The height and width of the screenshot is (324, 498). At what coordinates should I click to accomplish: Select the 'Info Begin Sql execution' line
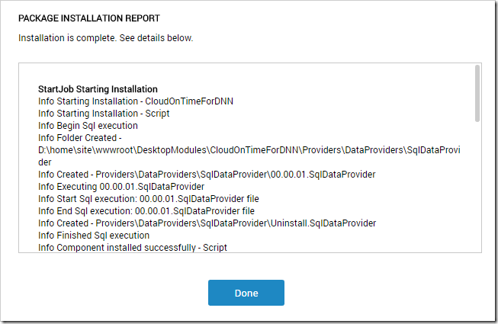(x=88, y=126)
